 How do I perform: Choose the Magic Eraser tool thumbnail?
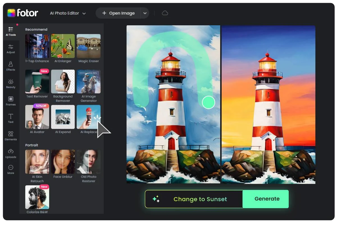(88, 46)
